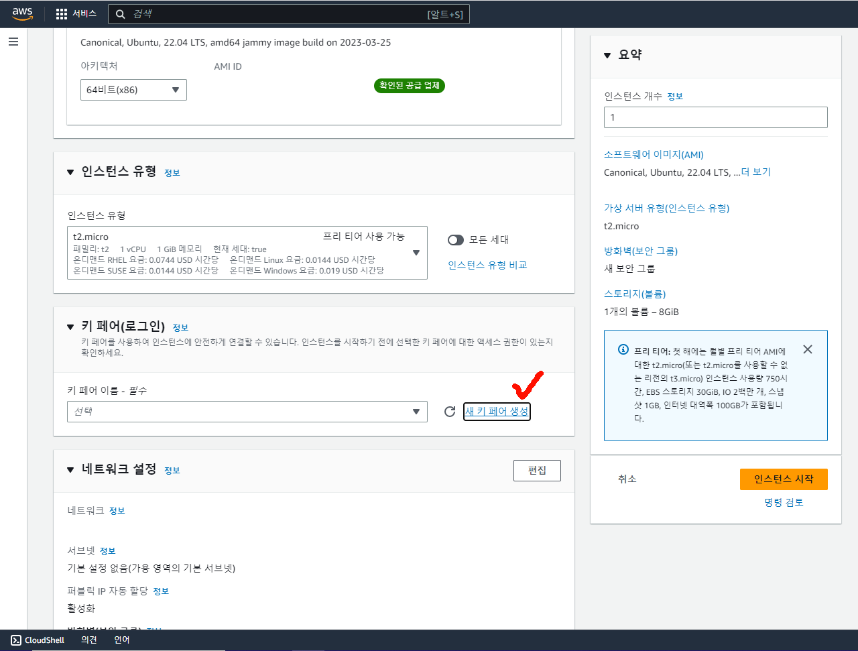
Task: Click 새 키 페어 생성 link
Action: (497, 412)
